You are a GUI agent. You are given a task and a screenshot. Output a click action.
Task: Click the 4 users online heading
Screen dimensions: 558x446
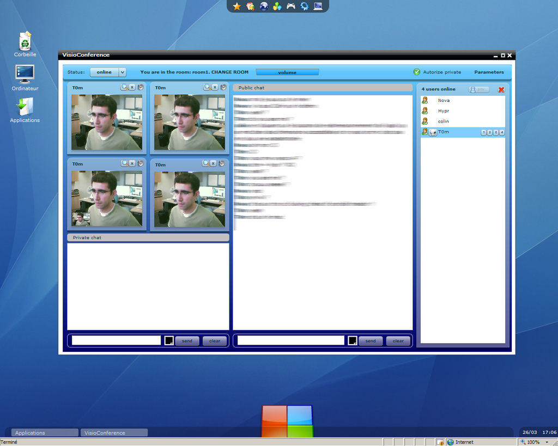tap(439, 89)
